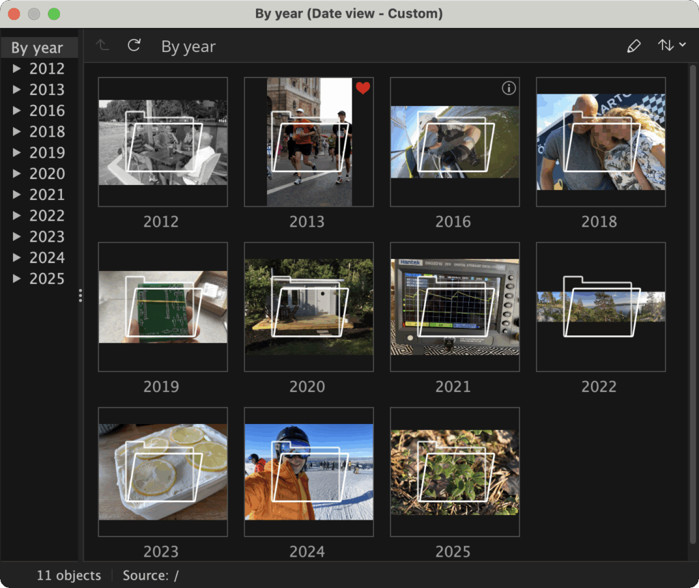699x588 pixels.
Task: Select 2022 in the sidebar list
Action: (x=46, y=216)
